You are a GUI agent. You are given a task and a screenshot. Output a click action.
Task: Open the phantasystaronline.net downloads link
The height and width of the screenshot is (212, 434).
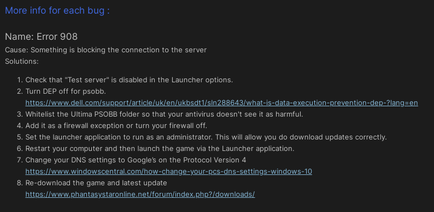click(140, 195)
